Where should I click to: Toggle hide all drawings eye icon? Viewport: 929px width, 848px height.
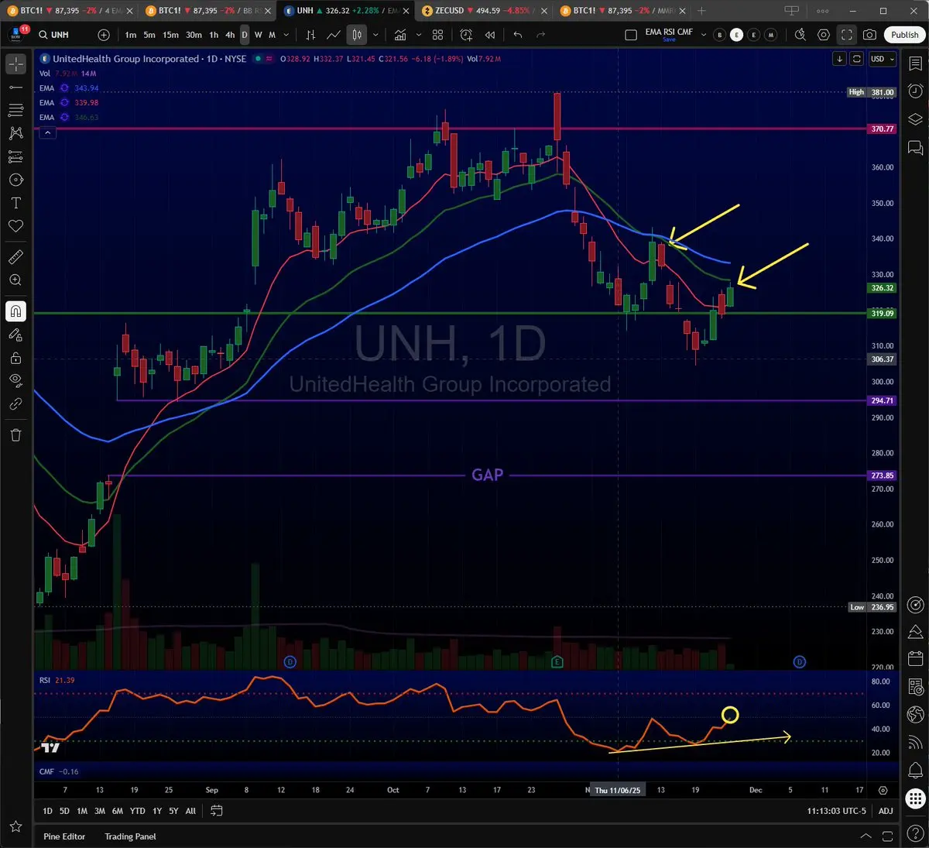tap(15, 381)
